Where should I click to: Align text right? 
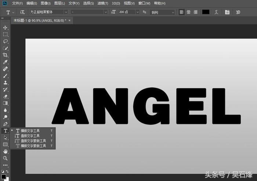click(196, 12)
